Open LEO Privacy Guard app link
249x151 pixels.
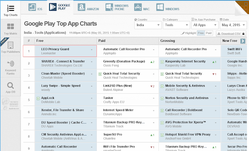(x=55, y=49)
